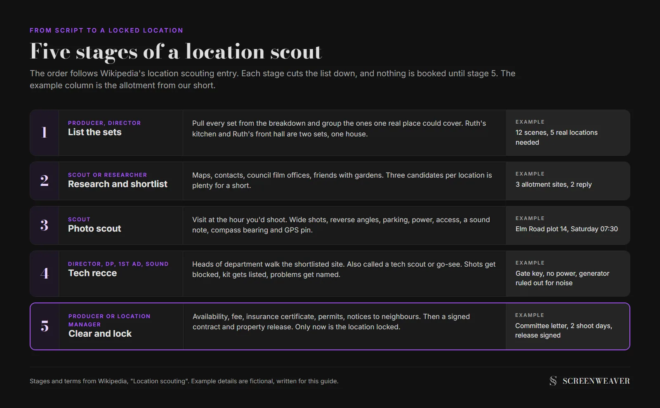The image size is (660, 408).
Task: Click the footer note "Stages and terms from Wikipedia"
Action: pyautogui.click(x=184, y=381)
